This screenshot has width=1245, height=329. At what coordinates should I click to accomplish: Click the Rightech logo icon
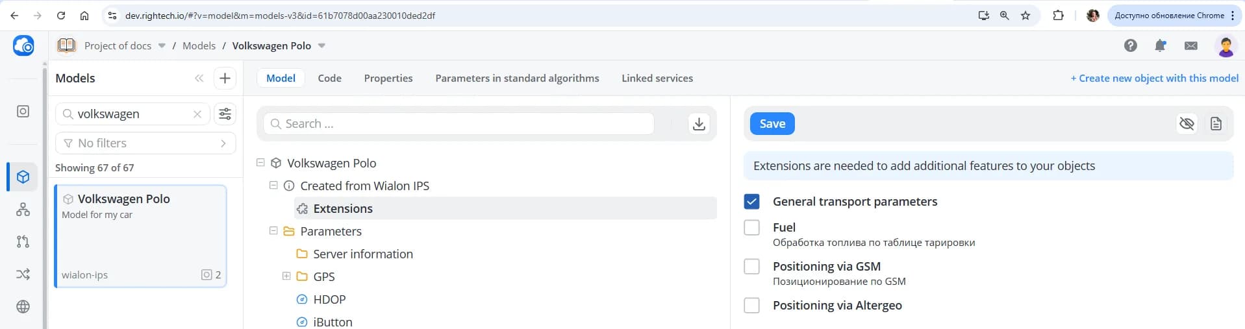[23, 45]
